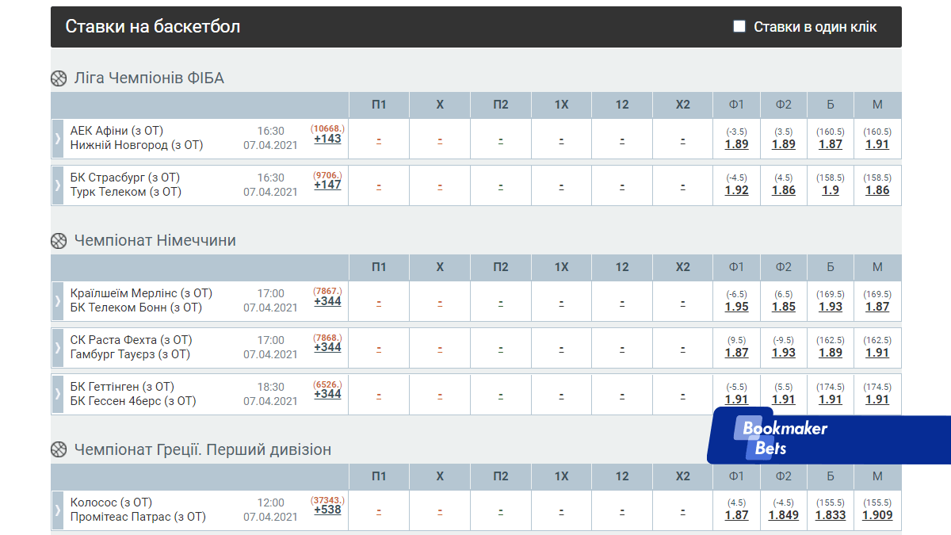Enable the Ставки в один клік checkbox

(739, 27)
